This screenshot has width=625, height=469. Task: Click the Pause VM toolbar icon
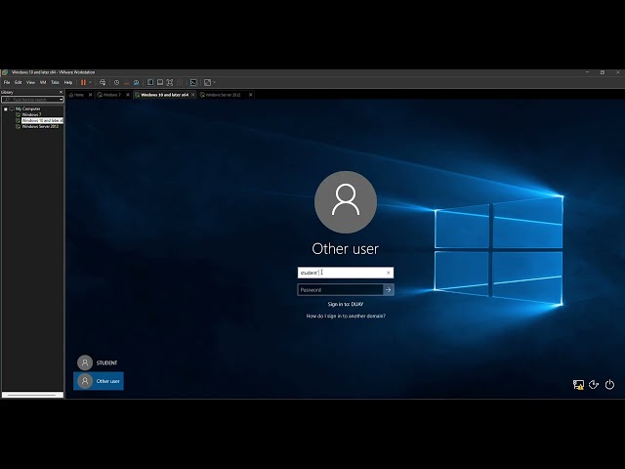click(x=83, y=82)
